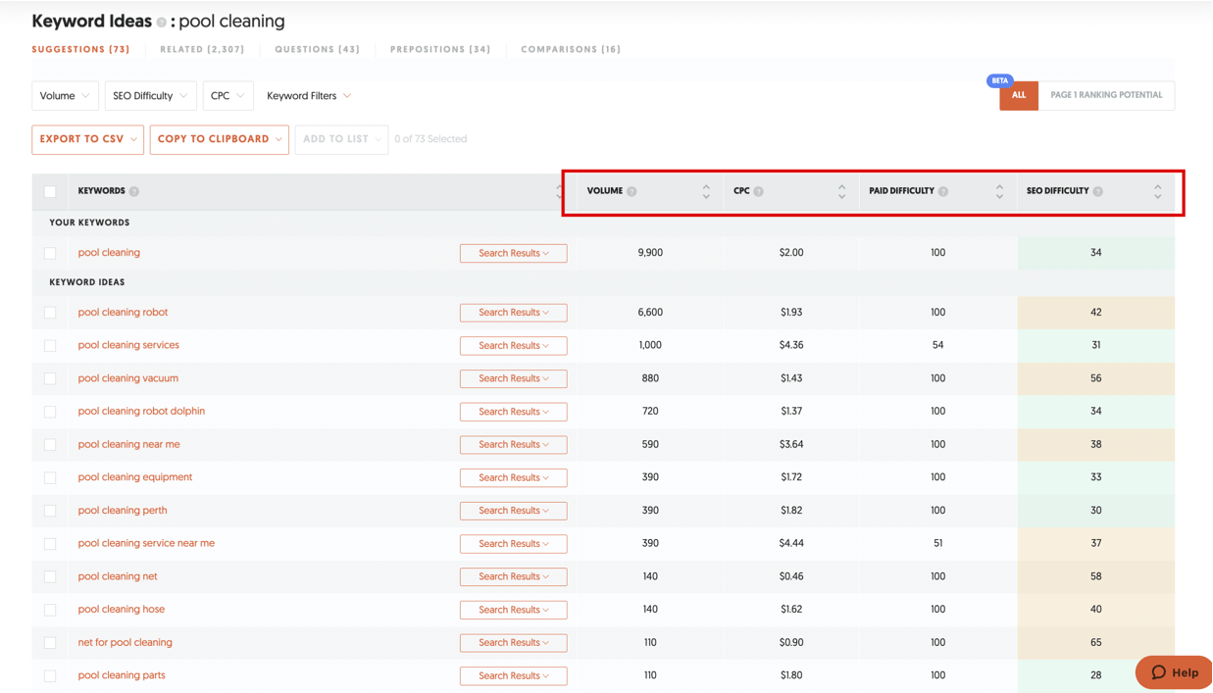Switch to the Suggestions (73) tab
1213x693 pixels.
click(80, 49)
